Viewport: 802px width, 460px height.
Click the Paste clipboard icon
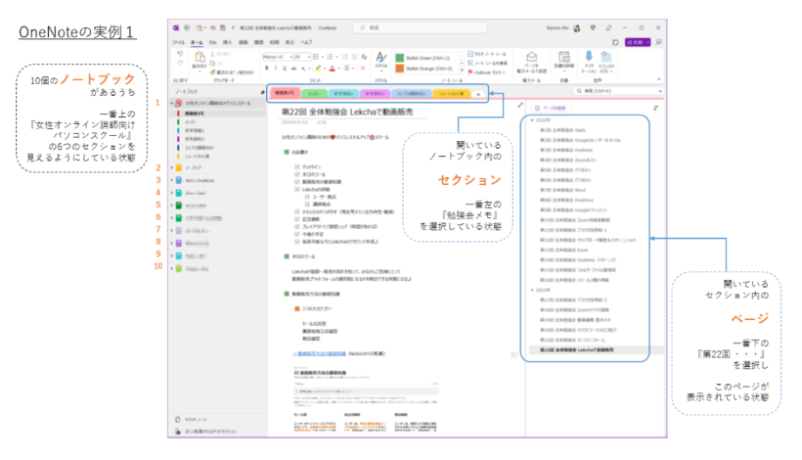200,60
